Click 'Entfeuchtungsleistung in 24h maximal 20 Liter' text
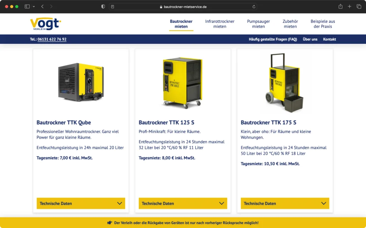366x228 pixels. pos(80,147)
